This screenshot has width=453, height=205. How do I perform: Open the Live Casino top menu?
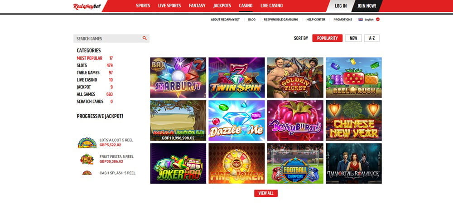click(271, 6)
